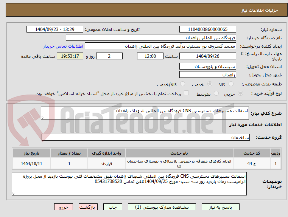
Task: Click need date cell 1404/10/11
Action: [31, 163]
